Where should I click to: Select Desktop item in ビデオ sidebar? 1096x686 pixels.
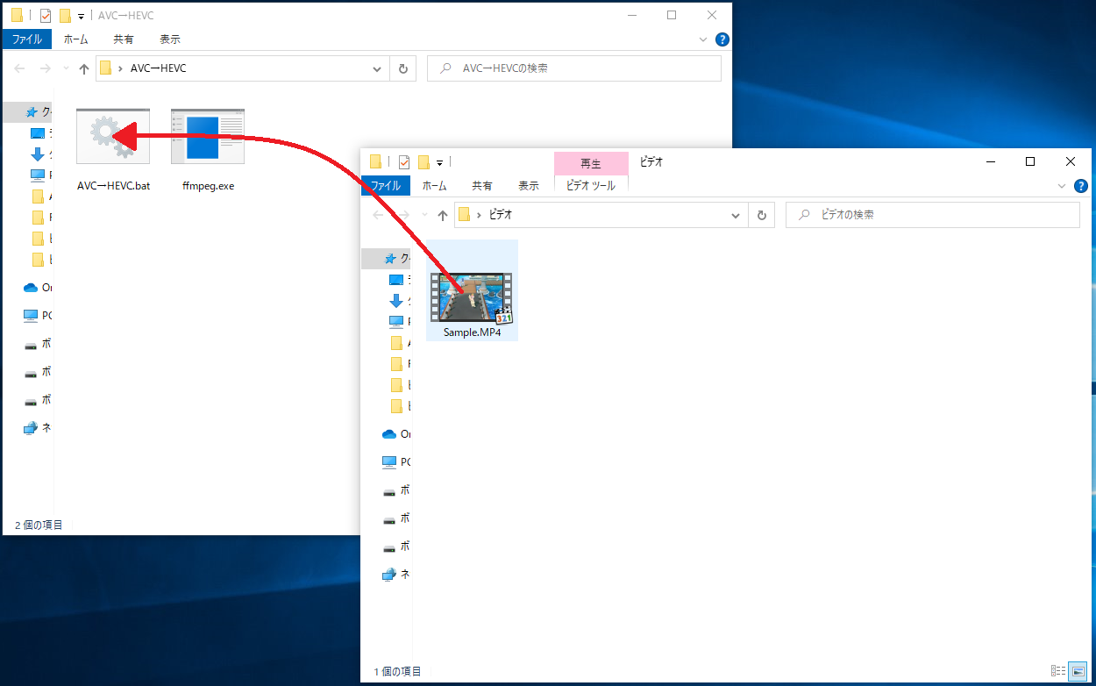tap(397, 280)
